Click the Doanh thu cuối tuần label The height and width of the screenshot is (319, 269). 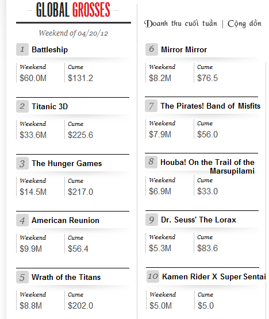[x=180, y=24]
